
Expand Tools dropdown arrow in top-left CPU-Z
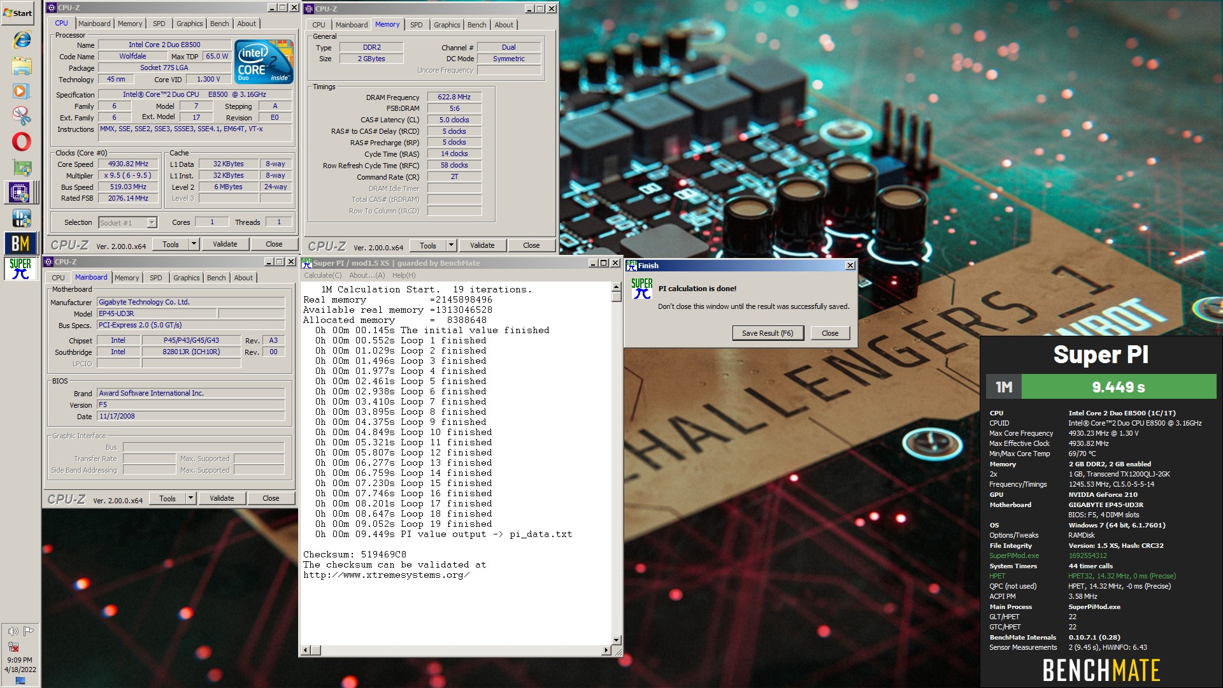point(194,244)
